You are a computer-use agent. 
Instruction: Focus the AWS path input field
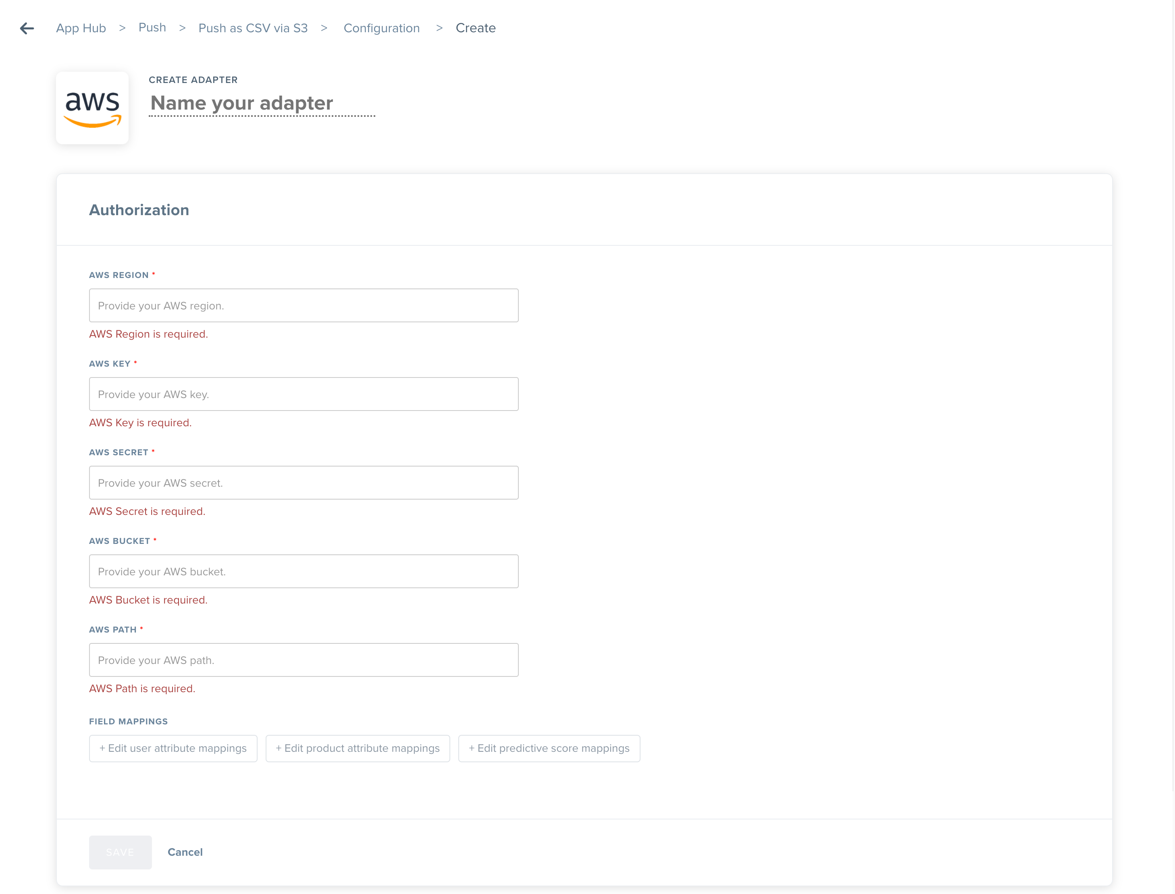click(x=304, y=660)
